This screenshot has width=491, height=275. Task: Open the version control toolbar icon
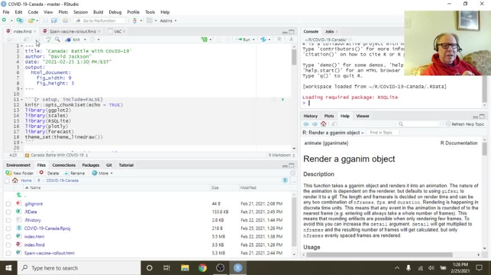point(135,21)
